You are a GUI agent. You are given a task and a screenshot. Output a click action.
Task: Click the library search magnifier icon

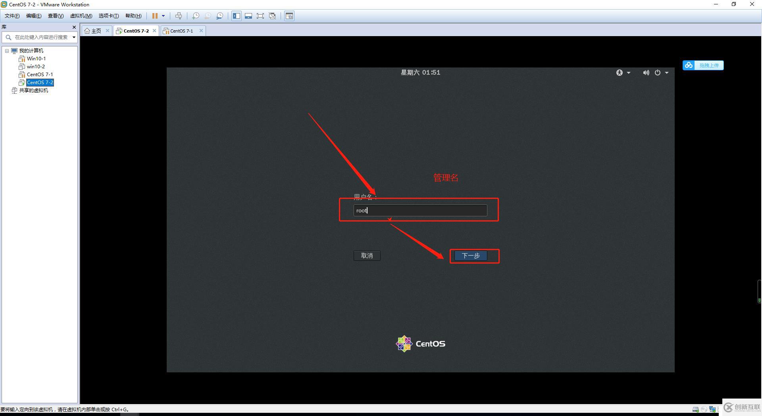8,37
